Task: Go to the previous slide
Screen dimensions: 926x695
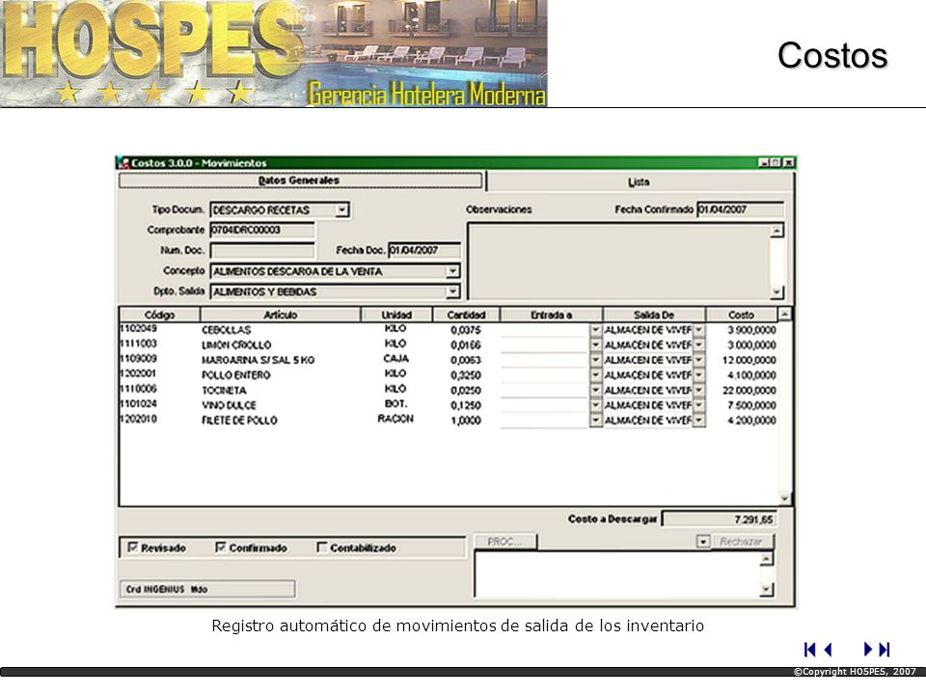Action: tap(828, 650)
